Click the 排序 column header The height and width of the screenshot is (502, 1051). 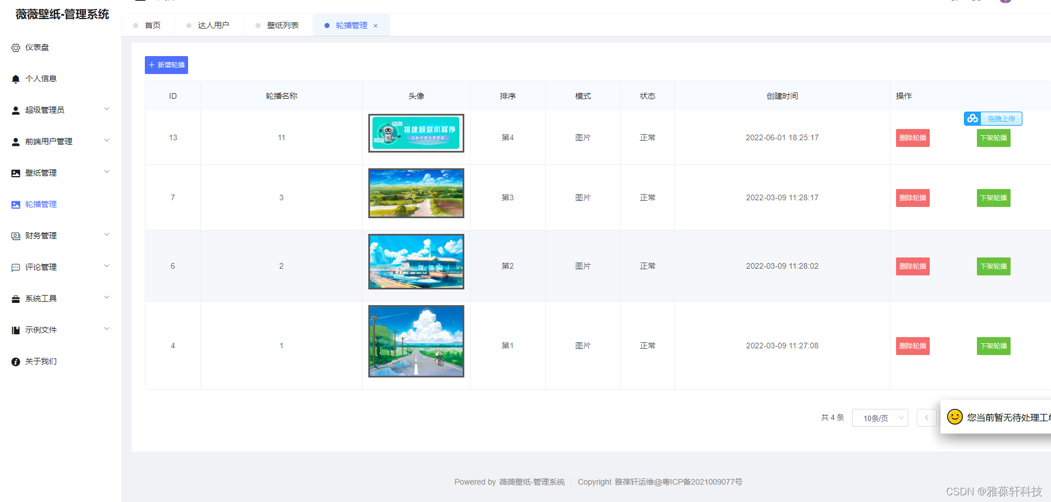pyautogui.click(x=508, y=96)
